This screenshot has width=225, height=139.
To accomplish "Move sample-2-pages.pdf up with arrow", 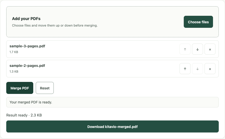I will (185, 69).
